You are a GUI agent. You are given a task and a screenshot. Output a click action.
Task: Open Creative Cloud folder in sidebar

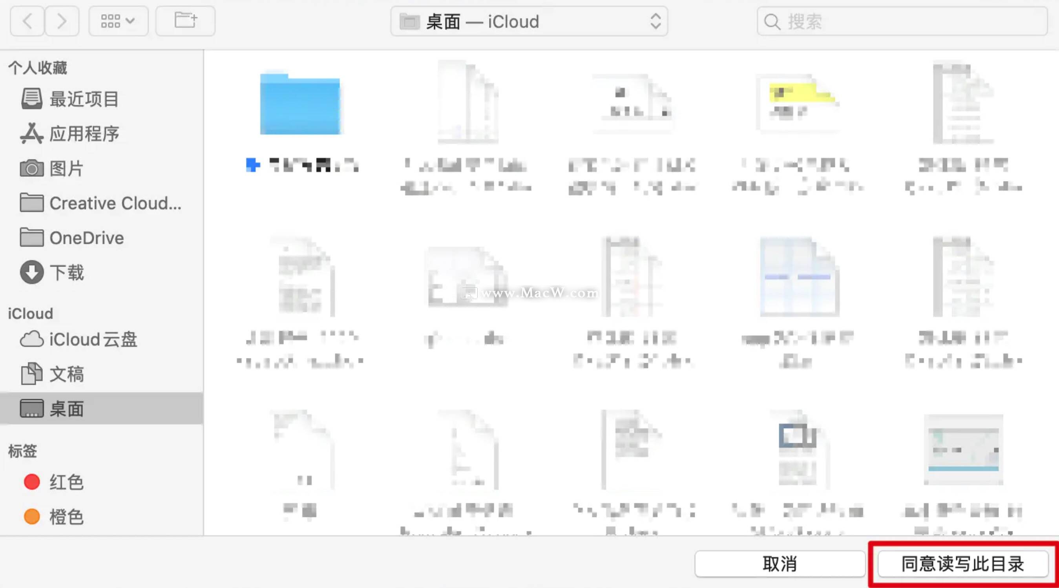coord(115,203)
